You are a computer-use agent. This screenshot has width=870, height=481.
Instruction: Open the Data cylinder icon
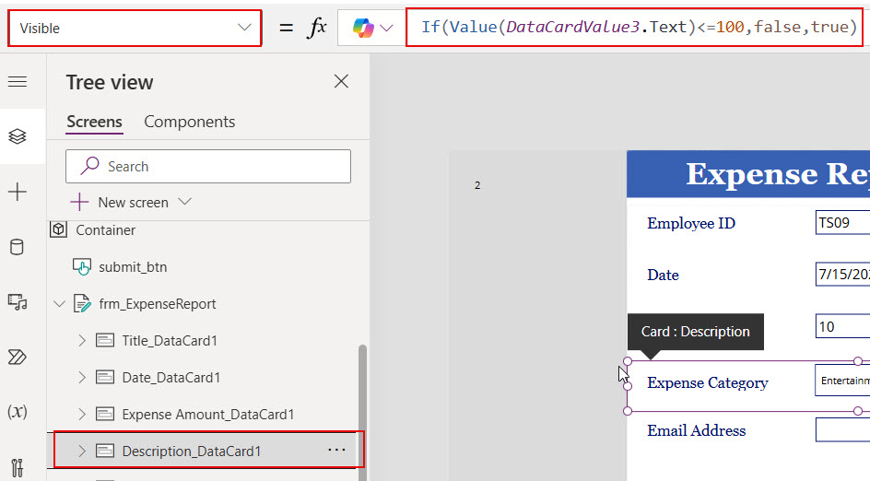pyautogui.click(x=18, y=247)
